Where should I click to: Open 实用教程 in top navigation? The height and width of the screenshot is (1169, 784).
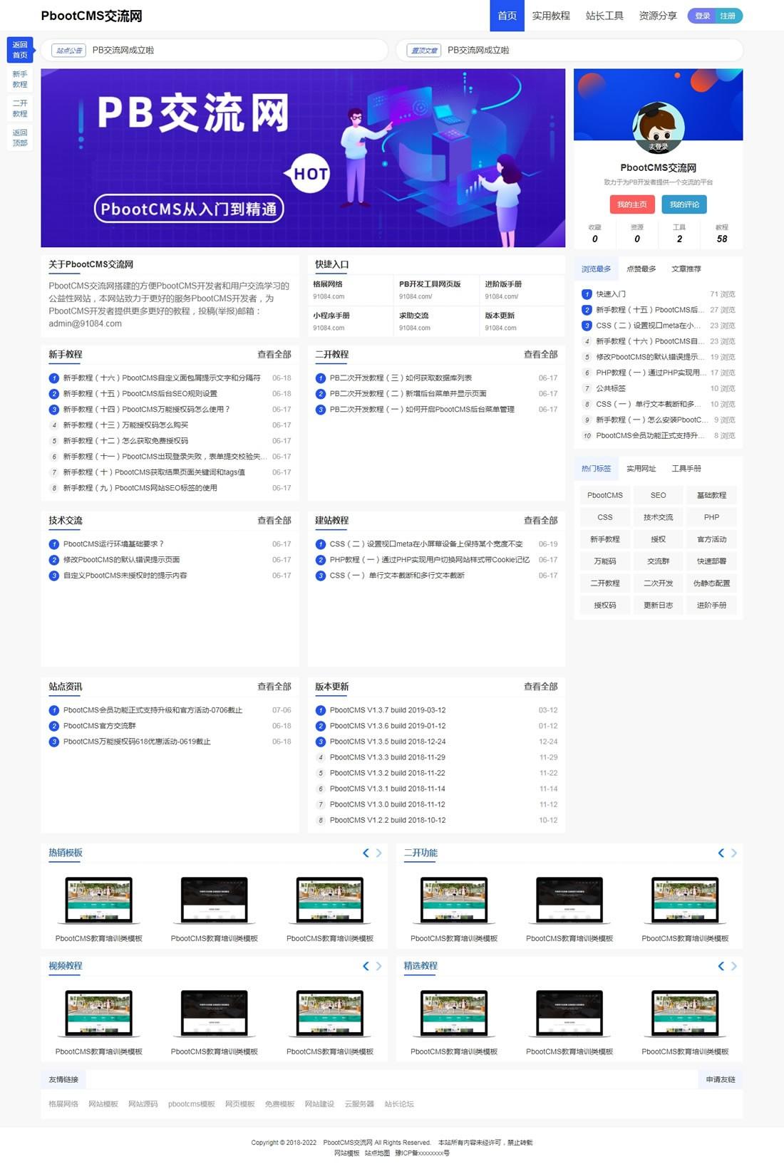pyautogui.click(x=550, y=16)
